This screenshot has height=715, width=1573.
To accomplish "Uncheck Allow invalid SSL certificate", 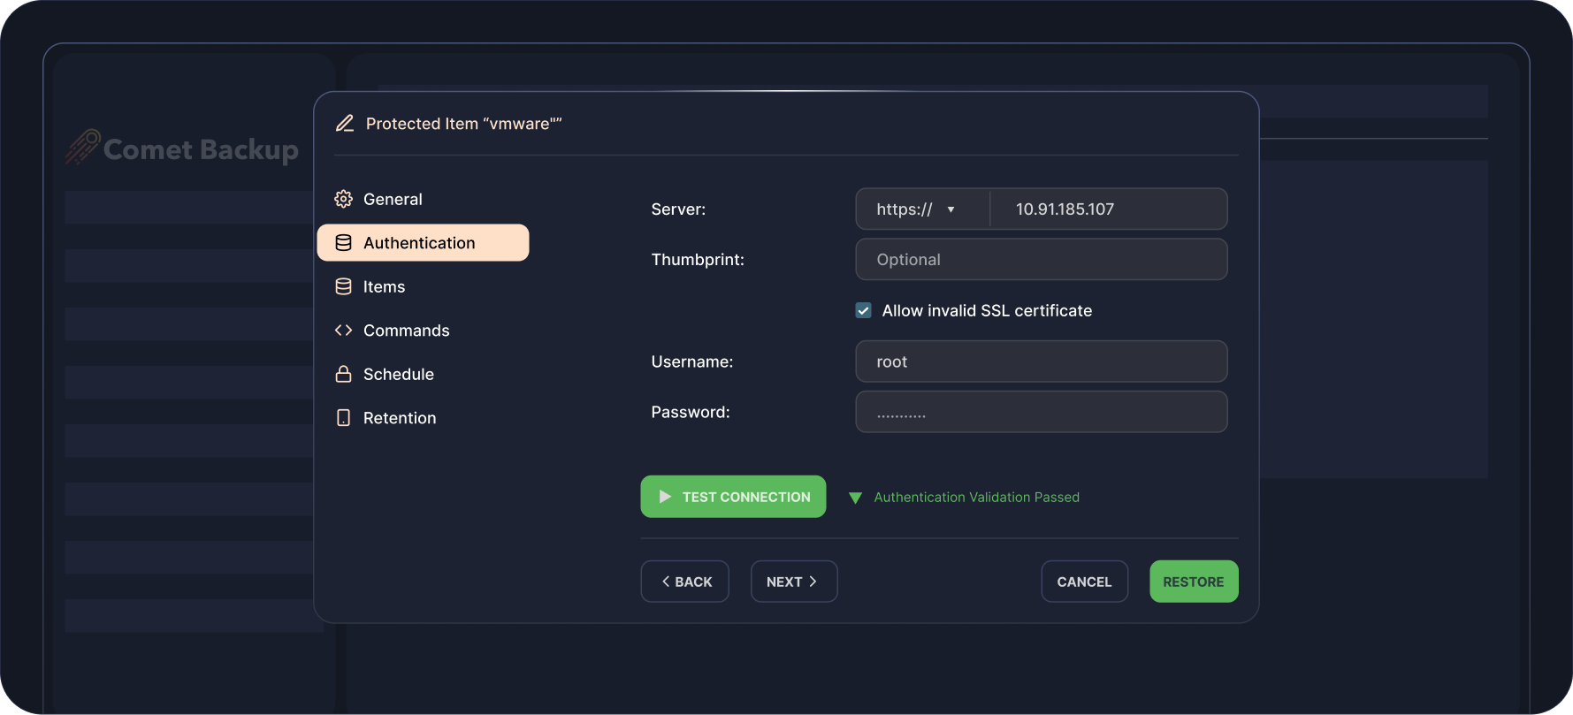I will pyautogui.click(x=864, y=311).
